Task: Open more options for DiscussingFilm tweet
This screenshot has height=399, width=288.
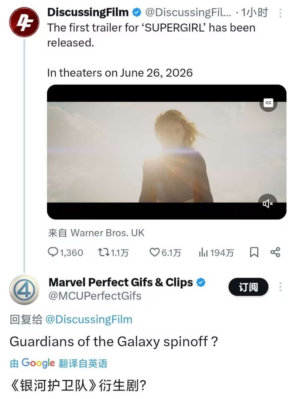Action: [280, 13]
